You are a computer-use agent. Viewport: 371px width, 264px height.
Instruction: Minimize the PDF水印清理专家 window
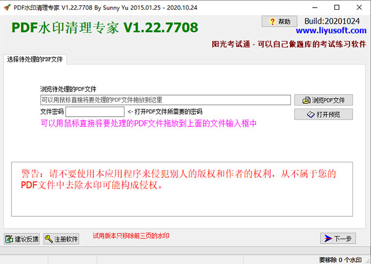point(315,8)
